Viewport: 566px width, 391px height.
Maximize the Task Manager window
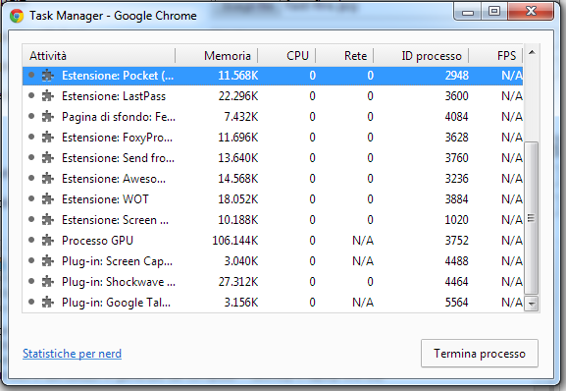pyautogui.click(x=494, y=11)
